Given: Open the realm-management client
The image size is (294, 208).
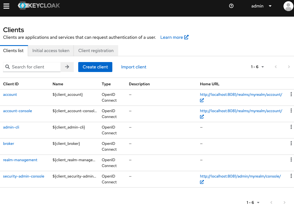Looking at the screenshot, I should [20, 160].
